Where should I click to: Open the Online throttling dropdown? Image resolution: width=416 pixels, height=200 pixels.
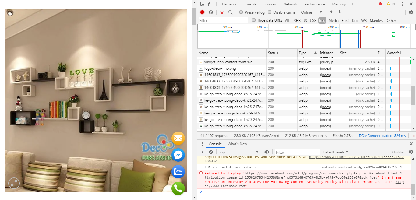point(311,12)
